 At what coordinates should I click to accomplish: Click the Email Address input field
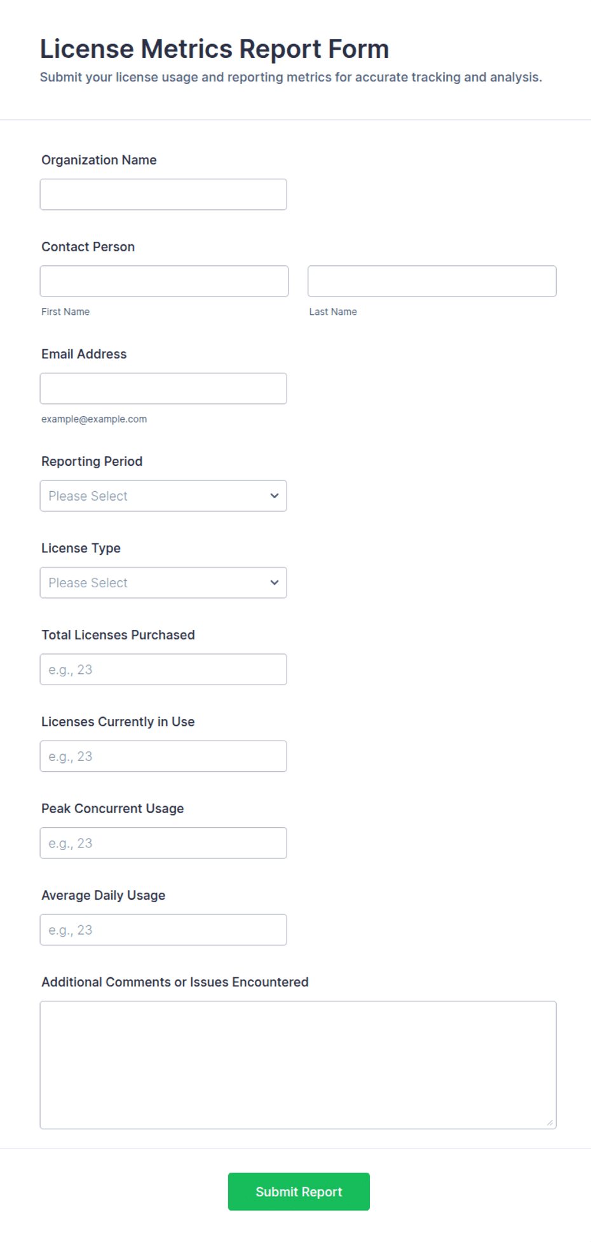point(163,389)
